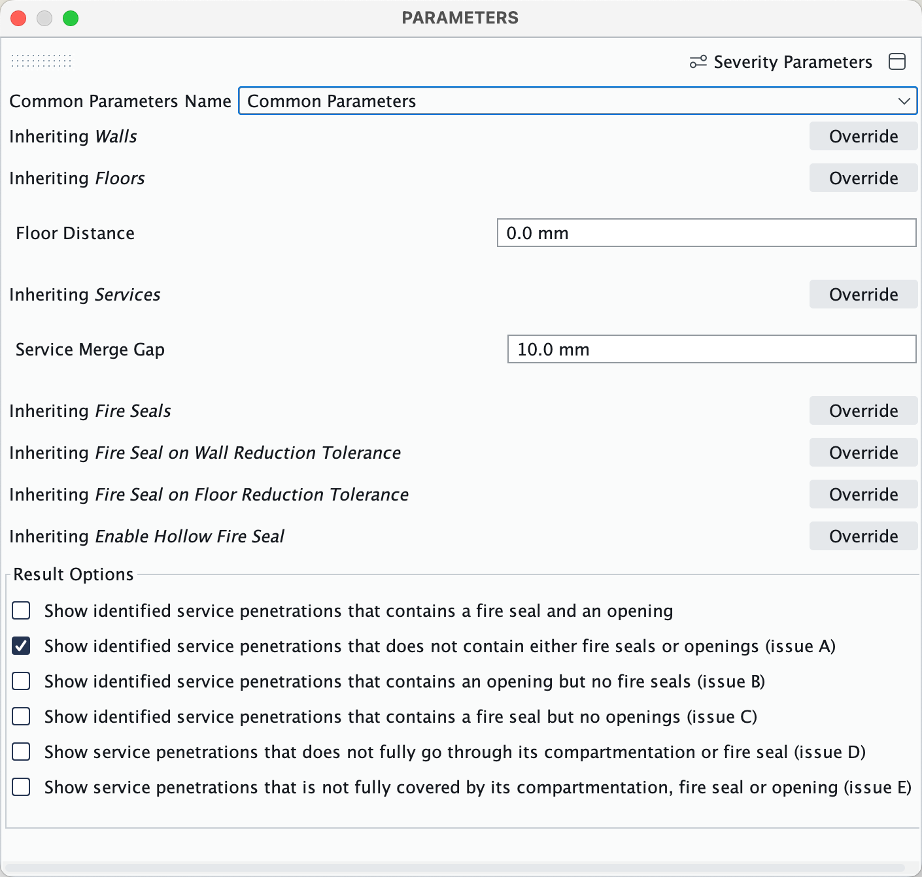Image resolution: width=922 pixels, height=877 pixels.
Task: Click the Floor Distance label
Action: coord(75,233)
